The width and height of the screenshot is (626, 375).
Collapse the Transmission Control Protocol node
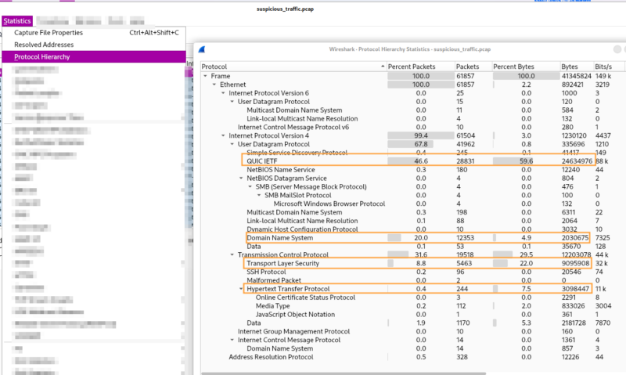(x=232, y=254)
